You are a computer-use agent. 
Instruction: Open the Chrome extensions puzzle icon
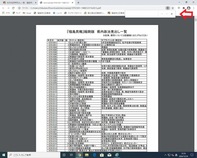coord(183,8)
